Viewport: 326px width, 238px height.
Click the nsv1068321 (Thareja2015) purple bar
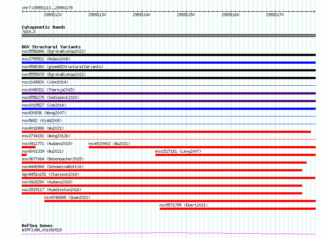tap(168, 93)
